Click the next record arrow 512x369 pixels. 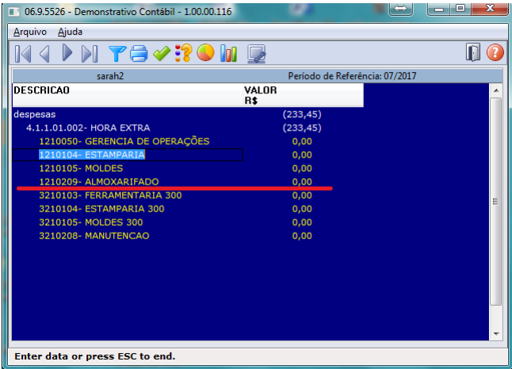[x=67, y=54]
